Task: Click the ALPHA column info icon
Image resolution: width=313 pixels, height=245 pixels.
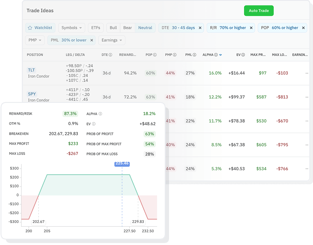Action: tap(216, 55)
